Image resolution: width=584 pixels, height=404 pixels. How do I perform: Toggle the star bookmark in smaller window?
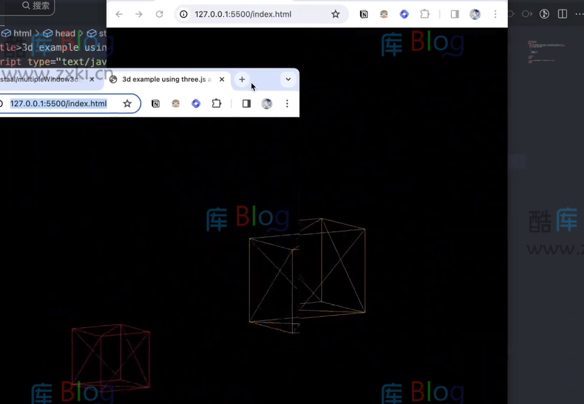tap(127, 103)
